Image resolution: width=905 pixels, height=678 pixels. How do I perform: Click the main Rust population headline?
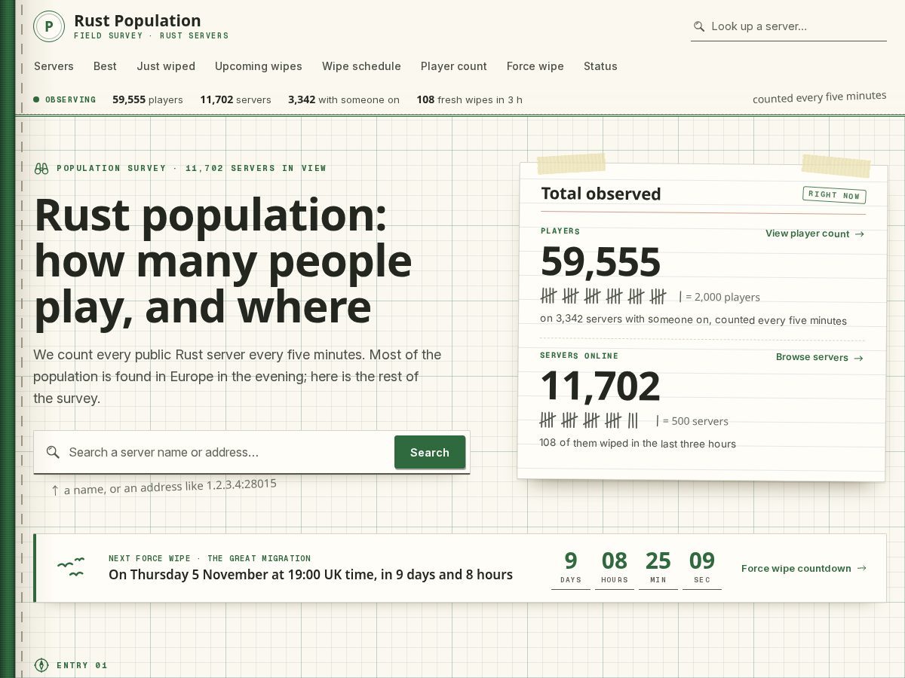pos(223,261)
